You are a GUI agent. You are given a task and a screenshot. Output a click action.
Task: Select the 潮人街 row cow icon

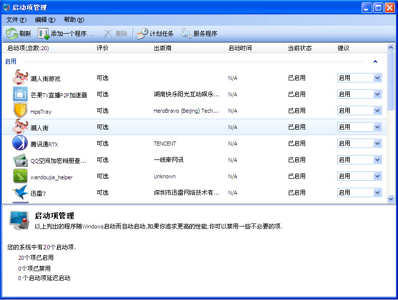click(20, 127)
